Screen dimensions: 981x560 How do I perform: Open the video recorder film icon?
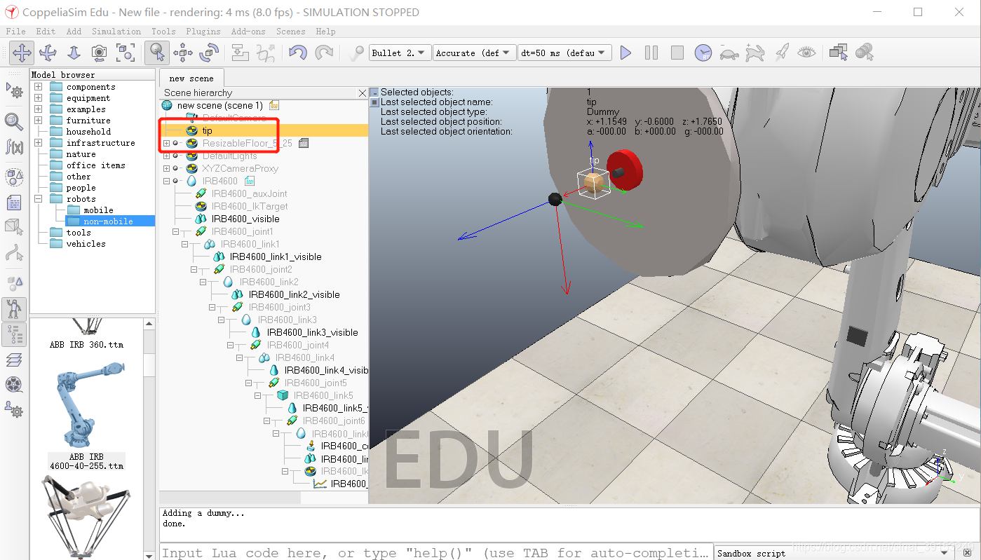[14, 384]
